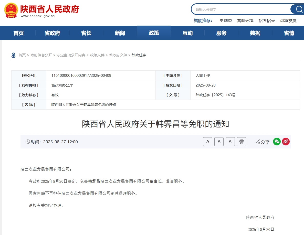Click the 文号 table label
The width and height of the screenshot is (304, 235).
coord(173,95)
